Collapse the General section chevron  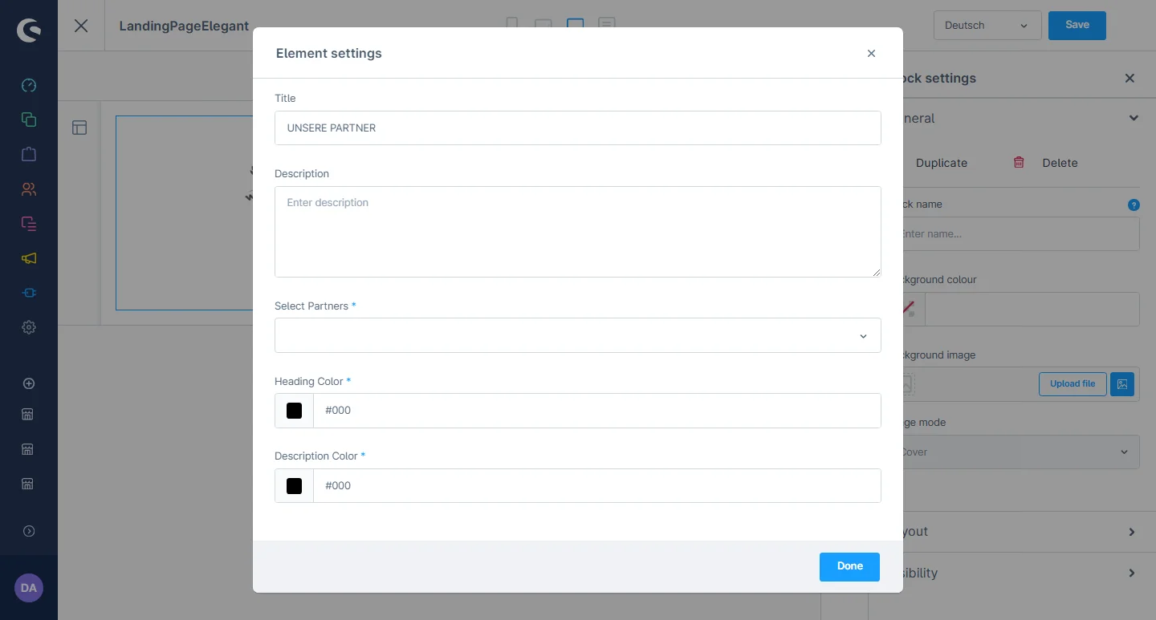(x=1133, y=118)
